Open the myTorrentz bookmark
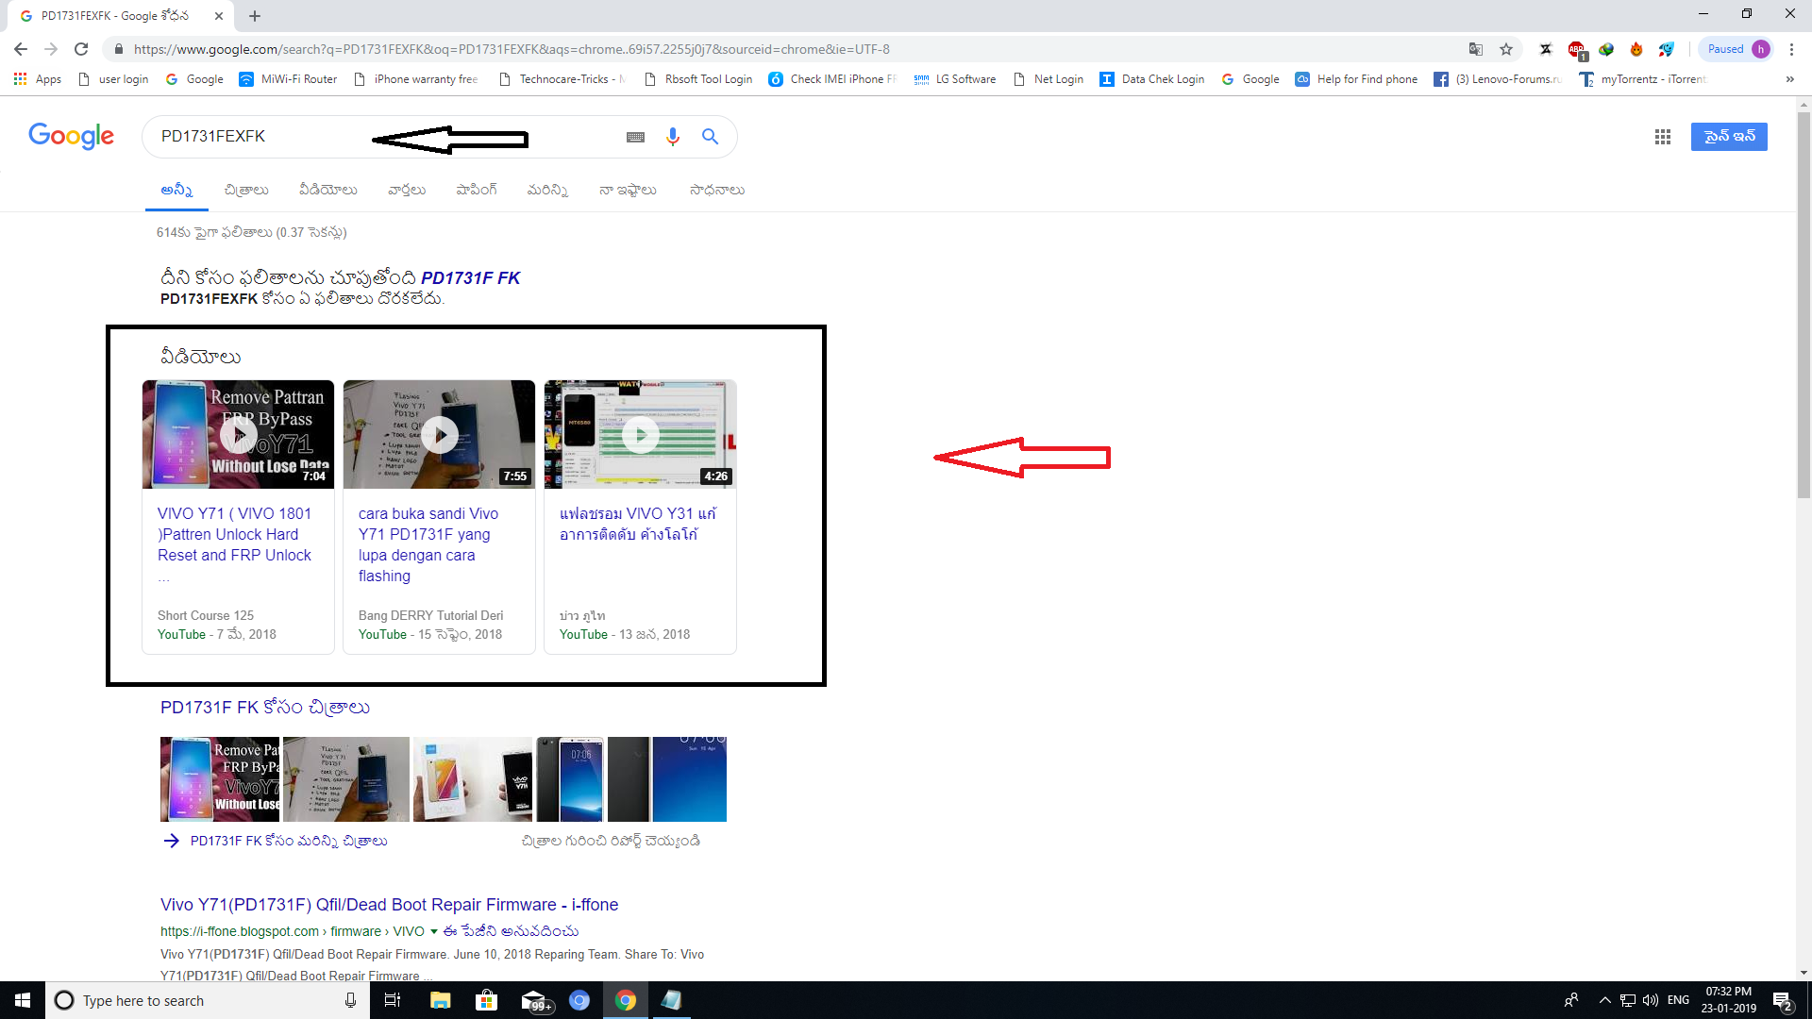Viewport: 1812px width, 1019px height. (1643, 79)
